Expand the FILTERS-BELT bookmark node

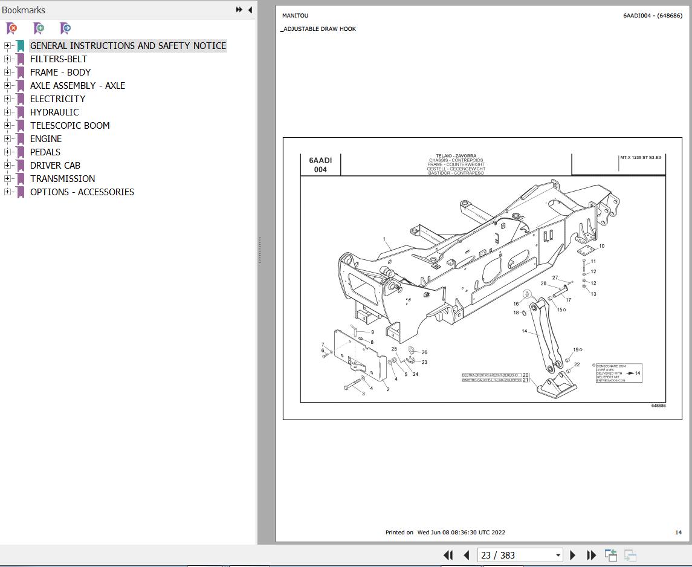pos(7,59)
